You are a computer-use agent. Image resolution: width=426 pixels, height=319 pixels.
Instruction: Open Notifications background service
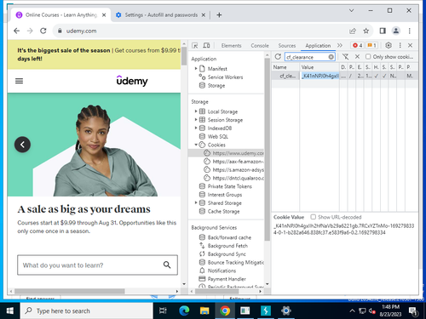click(x=222, y=271)
